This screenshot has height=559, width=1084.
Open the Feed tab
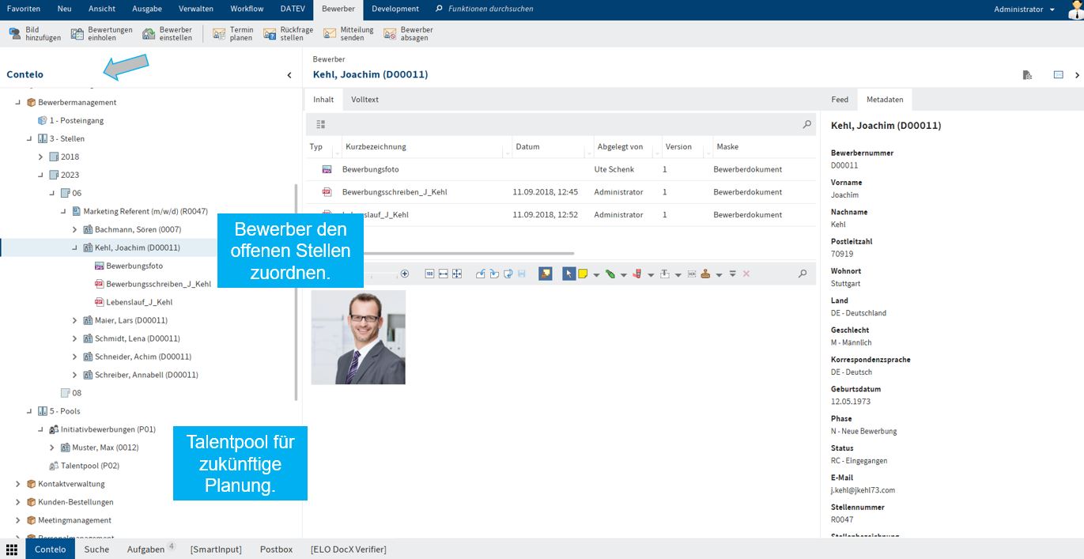click(x=840, y=100)
